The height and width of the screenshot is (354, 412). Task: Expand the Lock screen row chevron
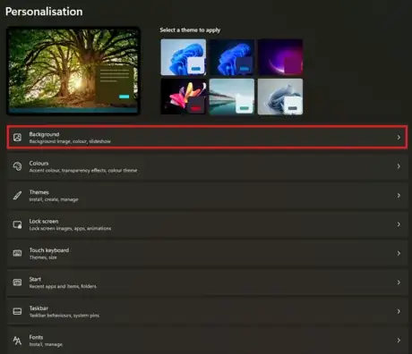pyautogui.click(x=399, y=224)
